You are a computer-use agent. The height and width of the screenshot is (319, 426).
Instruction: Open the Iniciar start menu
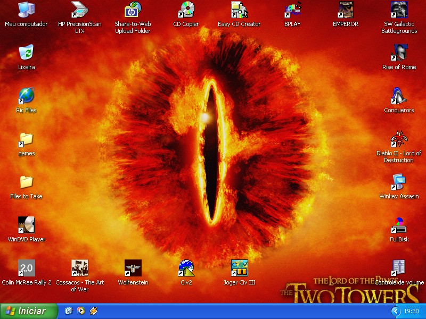coord(29,311)
